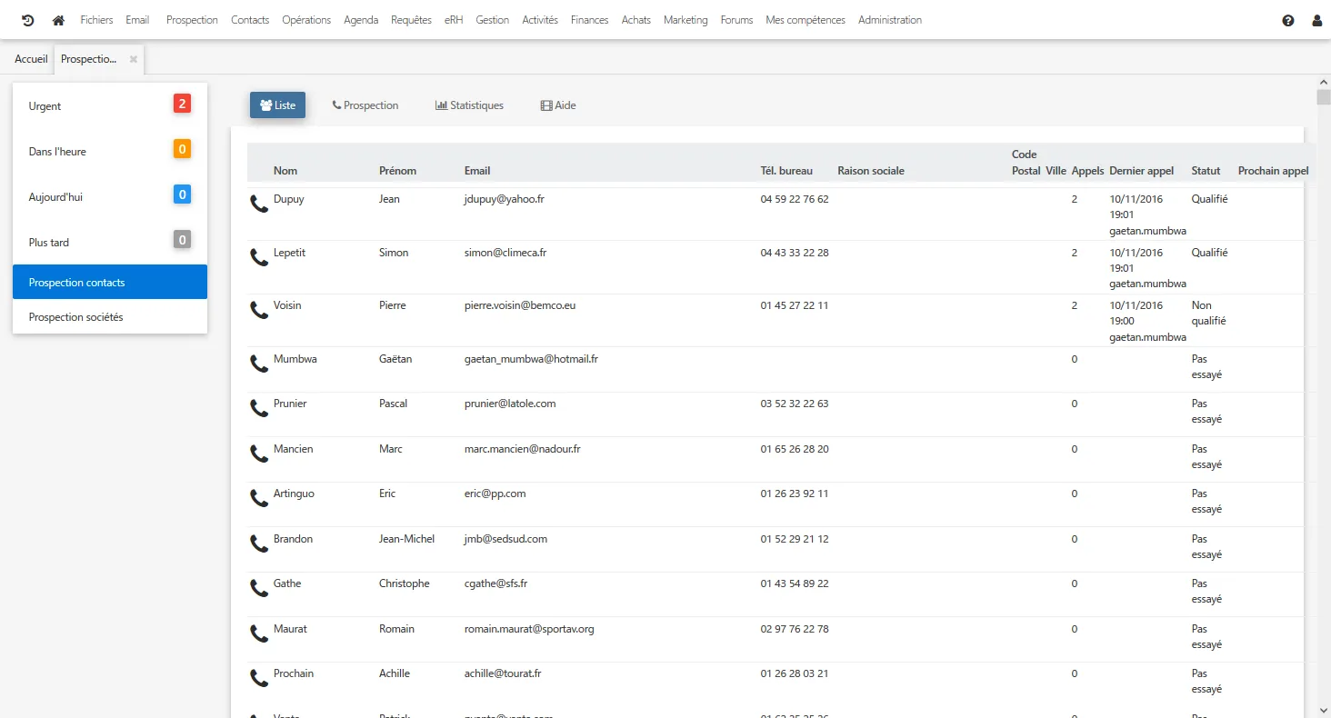Click email jdupuy@yahoo.fr
Viewport: 1331px width, 718px height.
pos(505,199)
